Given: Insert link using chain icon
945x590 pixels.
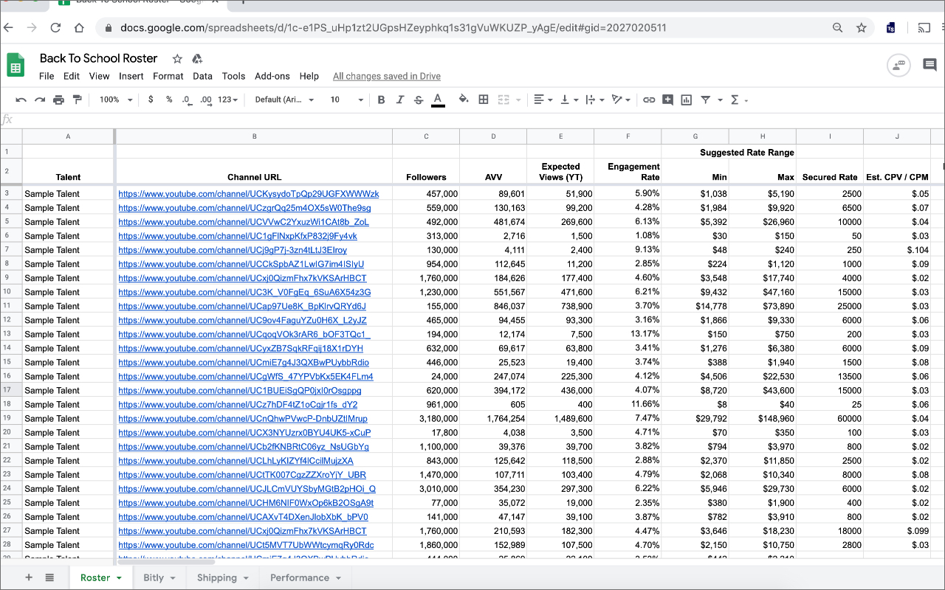Looking at the screenshot, I should [x=649, y=100].
